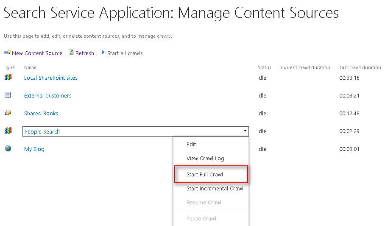The image size is (385, 226).
Task: Click the My Blog globe icon
Action: point(8,149)
